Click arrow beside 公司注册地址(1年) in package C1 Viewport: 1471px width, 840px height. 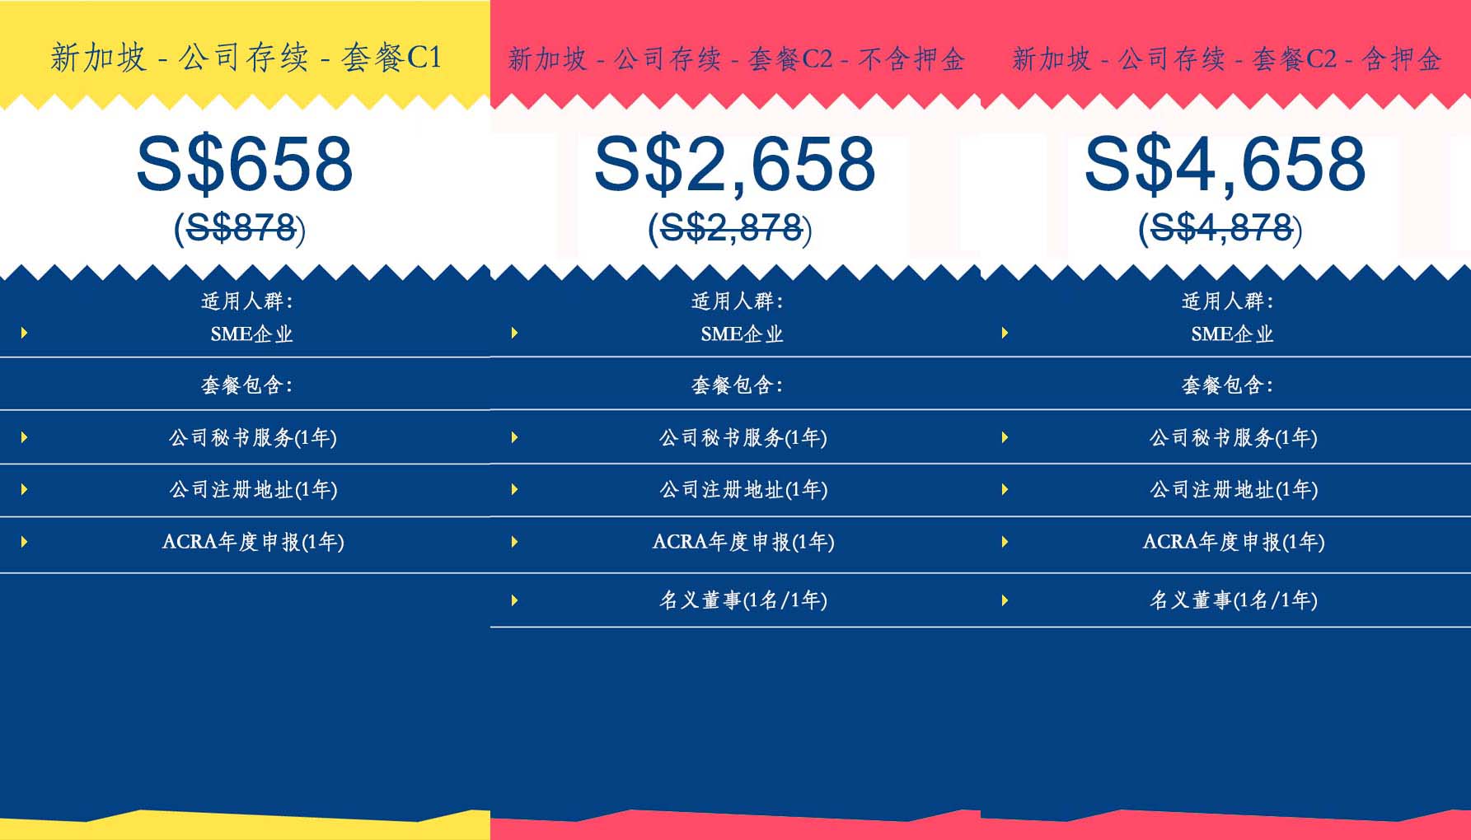(x=24, y=489)
